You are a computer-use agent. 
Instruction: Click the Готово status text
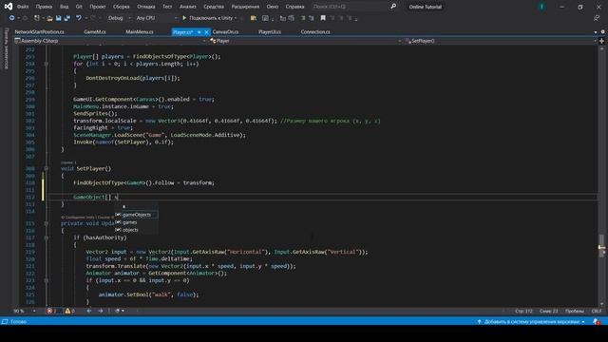pos(18,322)
